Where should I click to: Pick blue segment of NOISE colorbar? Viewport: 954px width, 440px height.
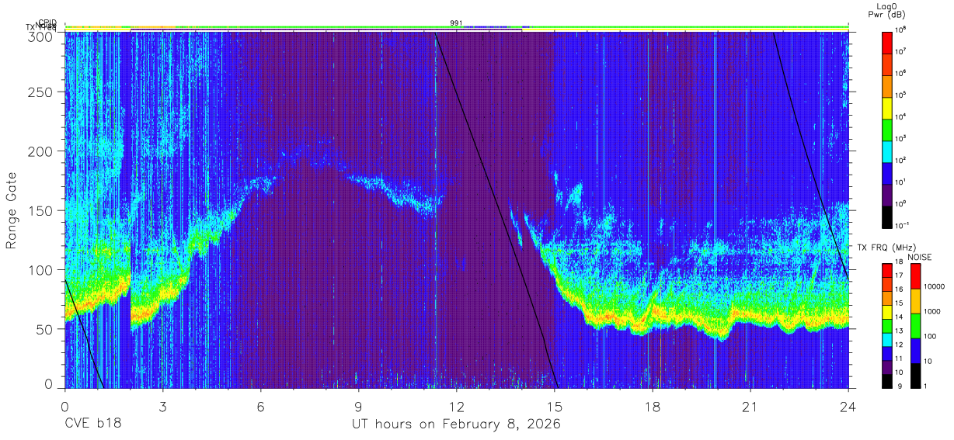coord(915,350)
